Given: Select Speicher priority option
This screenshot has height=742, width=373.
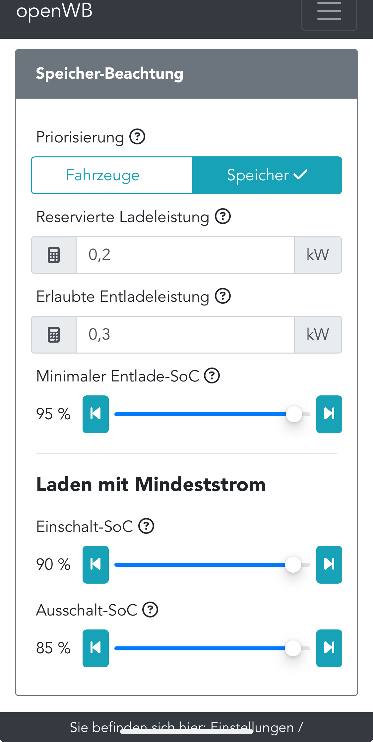Looking at the screenshot, I should click(267, 175).
